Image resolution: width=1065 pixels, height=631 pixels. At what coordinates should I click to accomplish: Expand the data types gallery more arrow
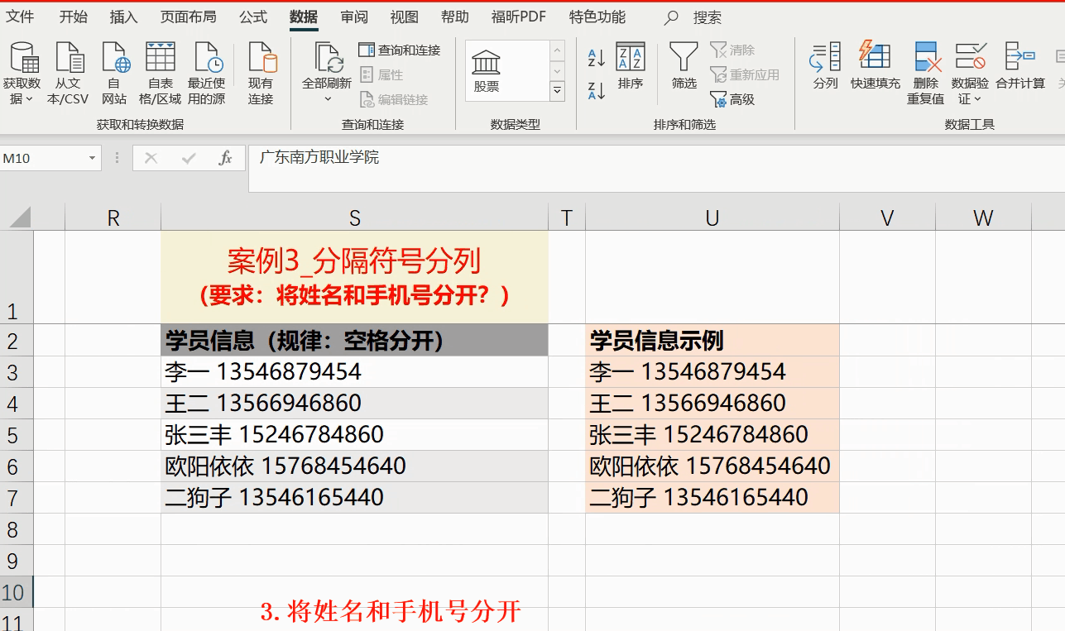(x=557, y=90)
